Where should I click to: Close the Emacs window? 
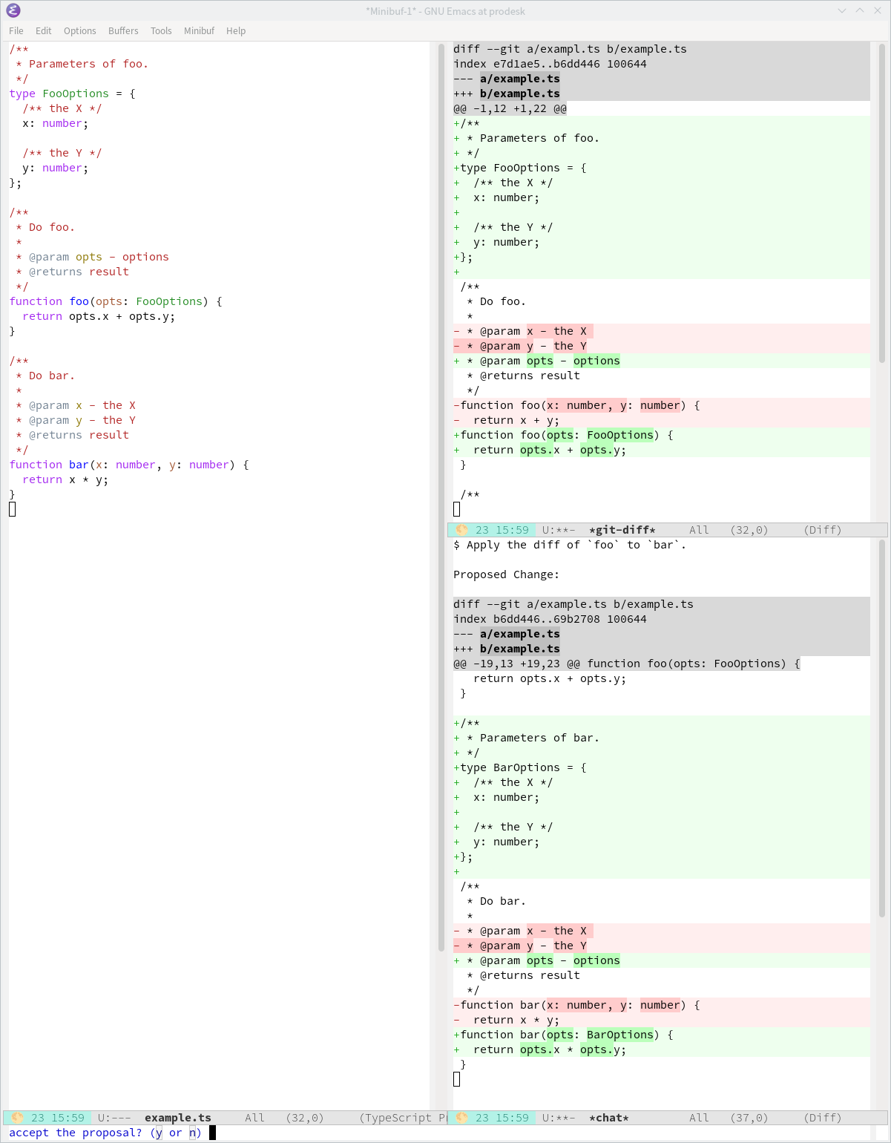tap(878, 10)
